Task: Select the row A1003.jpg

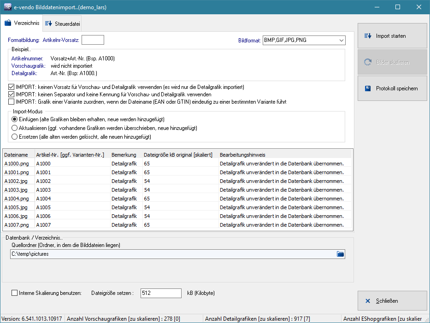Action: (177, 190)
